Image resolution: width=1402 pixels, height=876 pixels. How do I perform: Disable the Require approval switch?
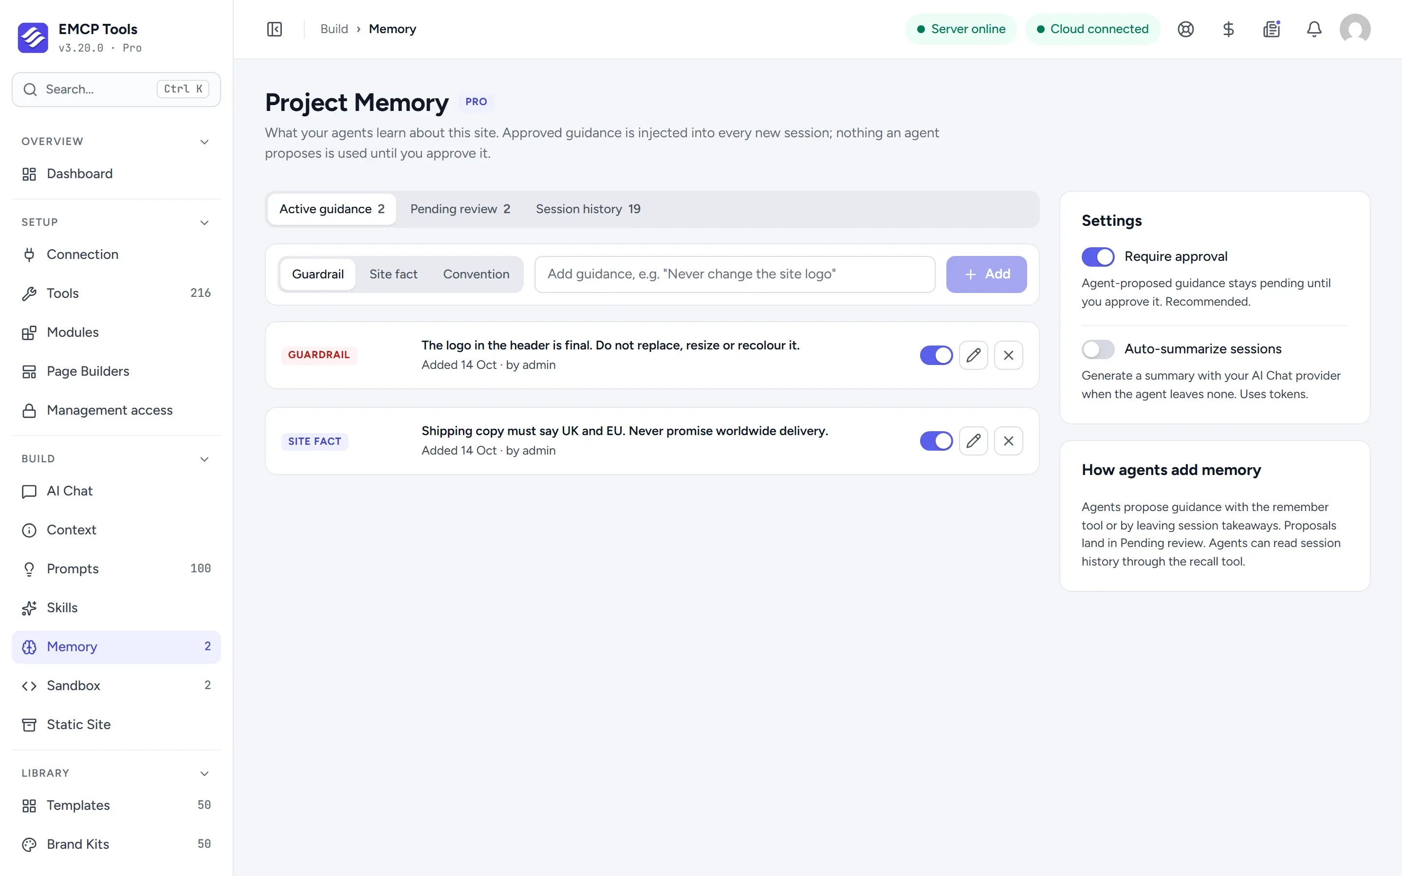tap(1098, 256)
